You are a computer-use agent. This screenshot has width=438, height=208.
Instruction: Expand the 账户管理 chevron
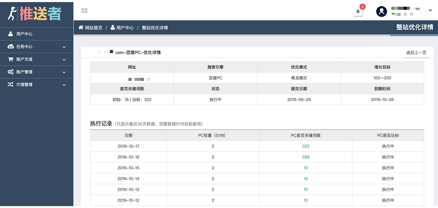(x=64, y=72)
